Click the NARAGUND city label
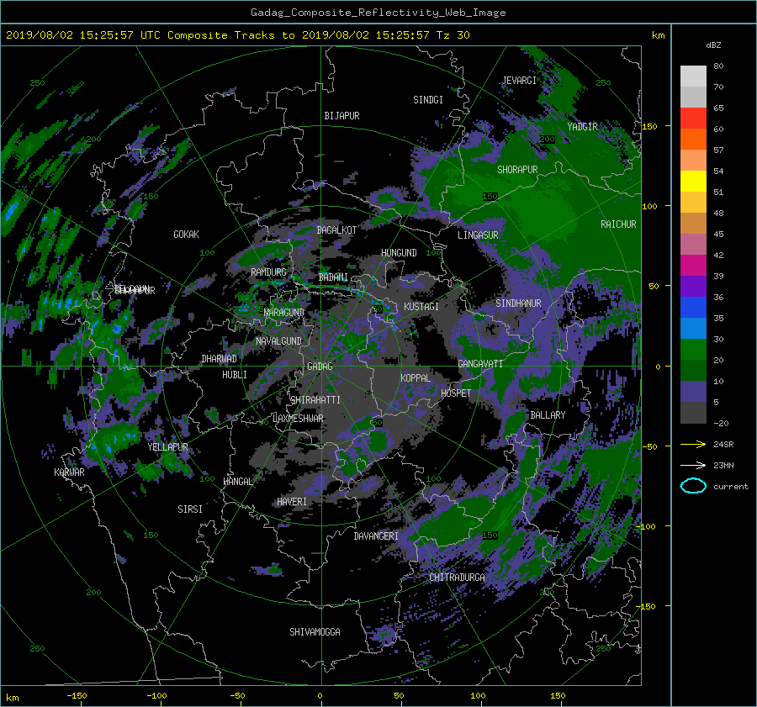The height and width of the screenshot is (707, 757). [284, 313]
